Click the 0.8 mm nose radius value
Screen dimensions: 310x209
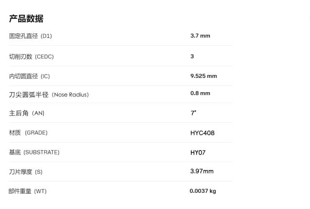pyautogui.click(x=200, y=93)
